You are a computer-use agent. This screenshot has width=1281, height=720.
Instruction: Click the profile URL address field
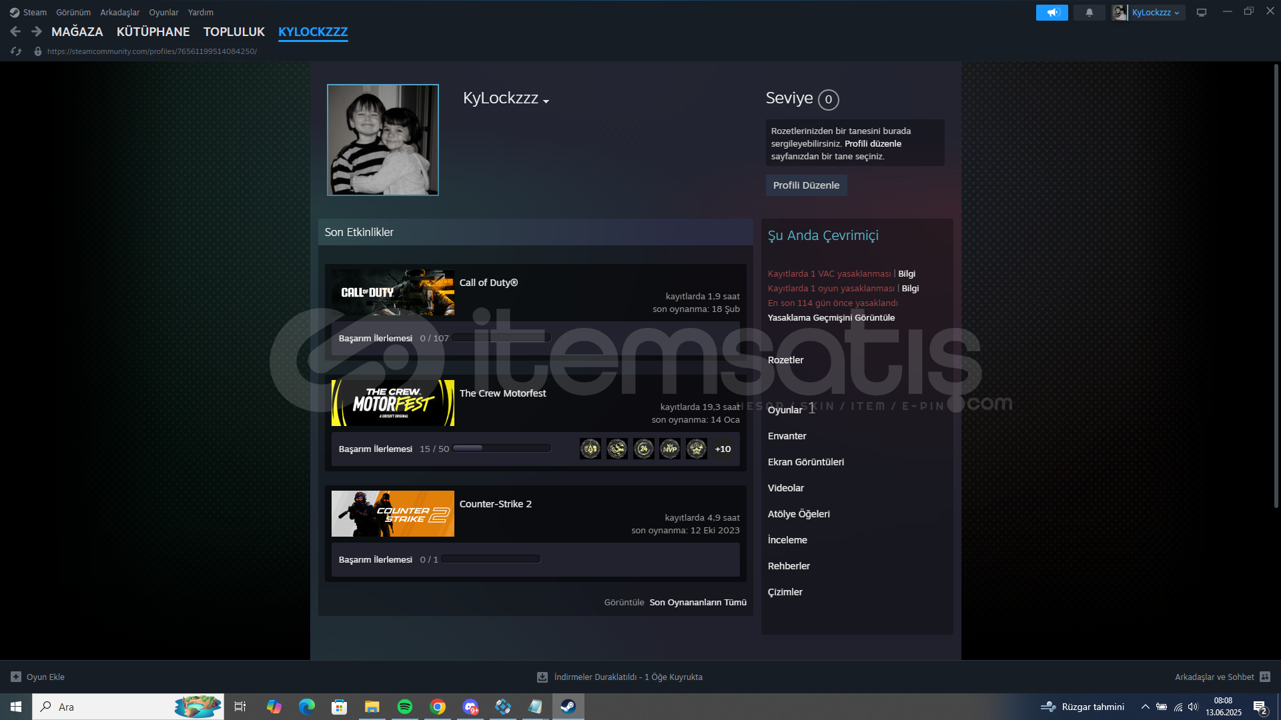click(152, 51)
